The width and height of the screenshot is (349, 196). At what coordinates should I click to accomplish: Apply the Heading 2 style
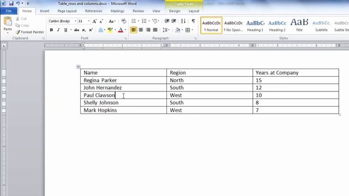point(278,26)
